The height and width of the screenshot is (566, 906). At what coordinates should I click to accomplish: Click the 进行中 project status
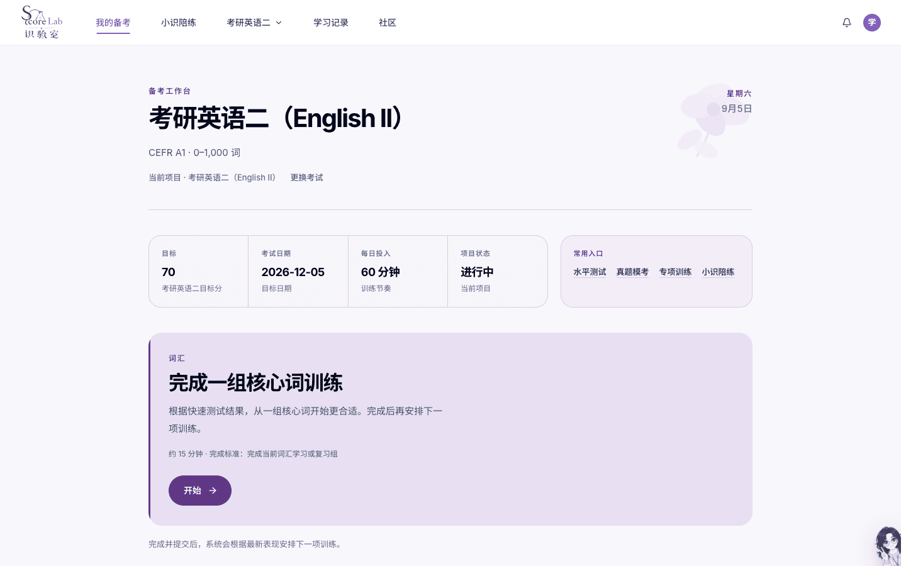coord(477,272)
